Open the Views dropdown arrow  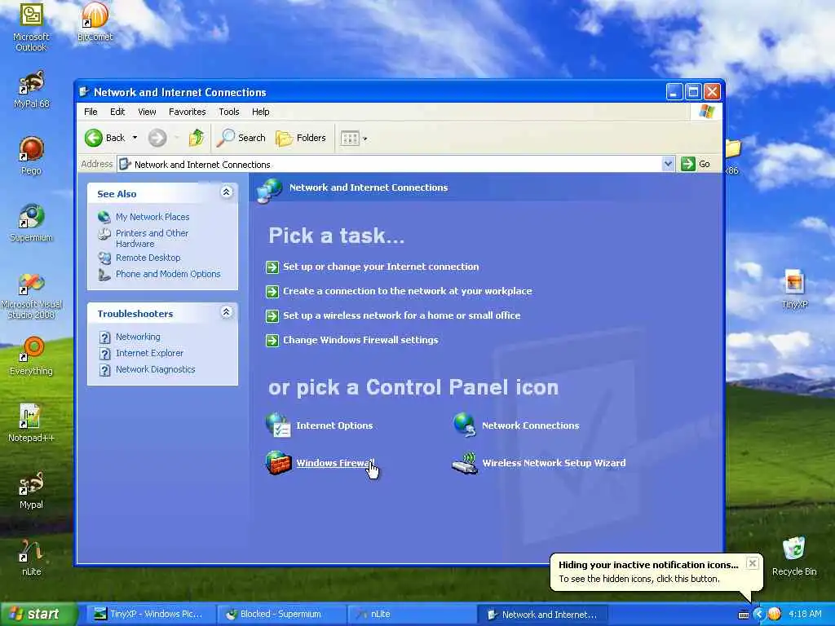coord(365,139)
